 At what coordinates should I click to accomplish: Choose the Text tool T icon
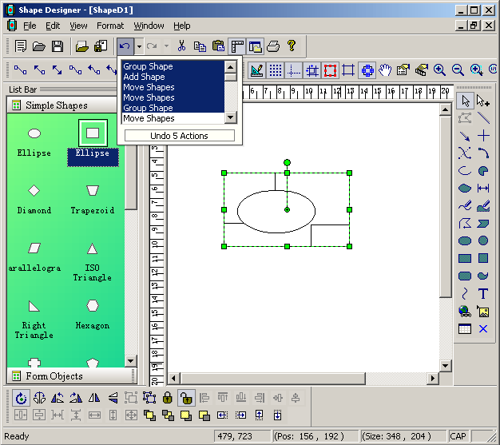click(483, 293)
